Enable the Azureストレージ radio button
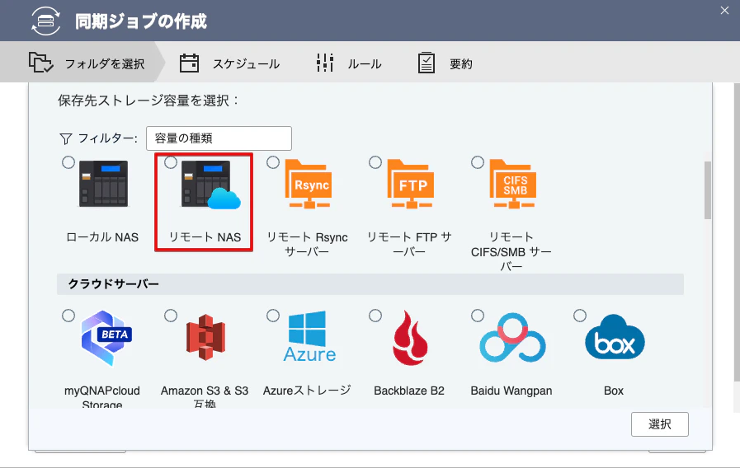 tap(273, 316)
